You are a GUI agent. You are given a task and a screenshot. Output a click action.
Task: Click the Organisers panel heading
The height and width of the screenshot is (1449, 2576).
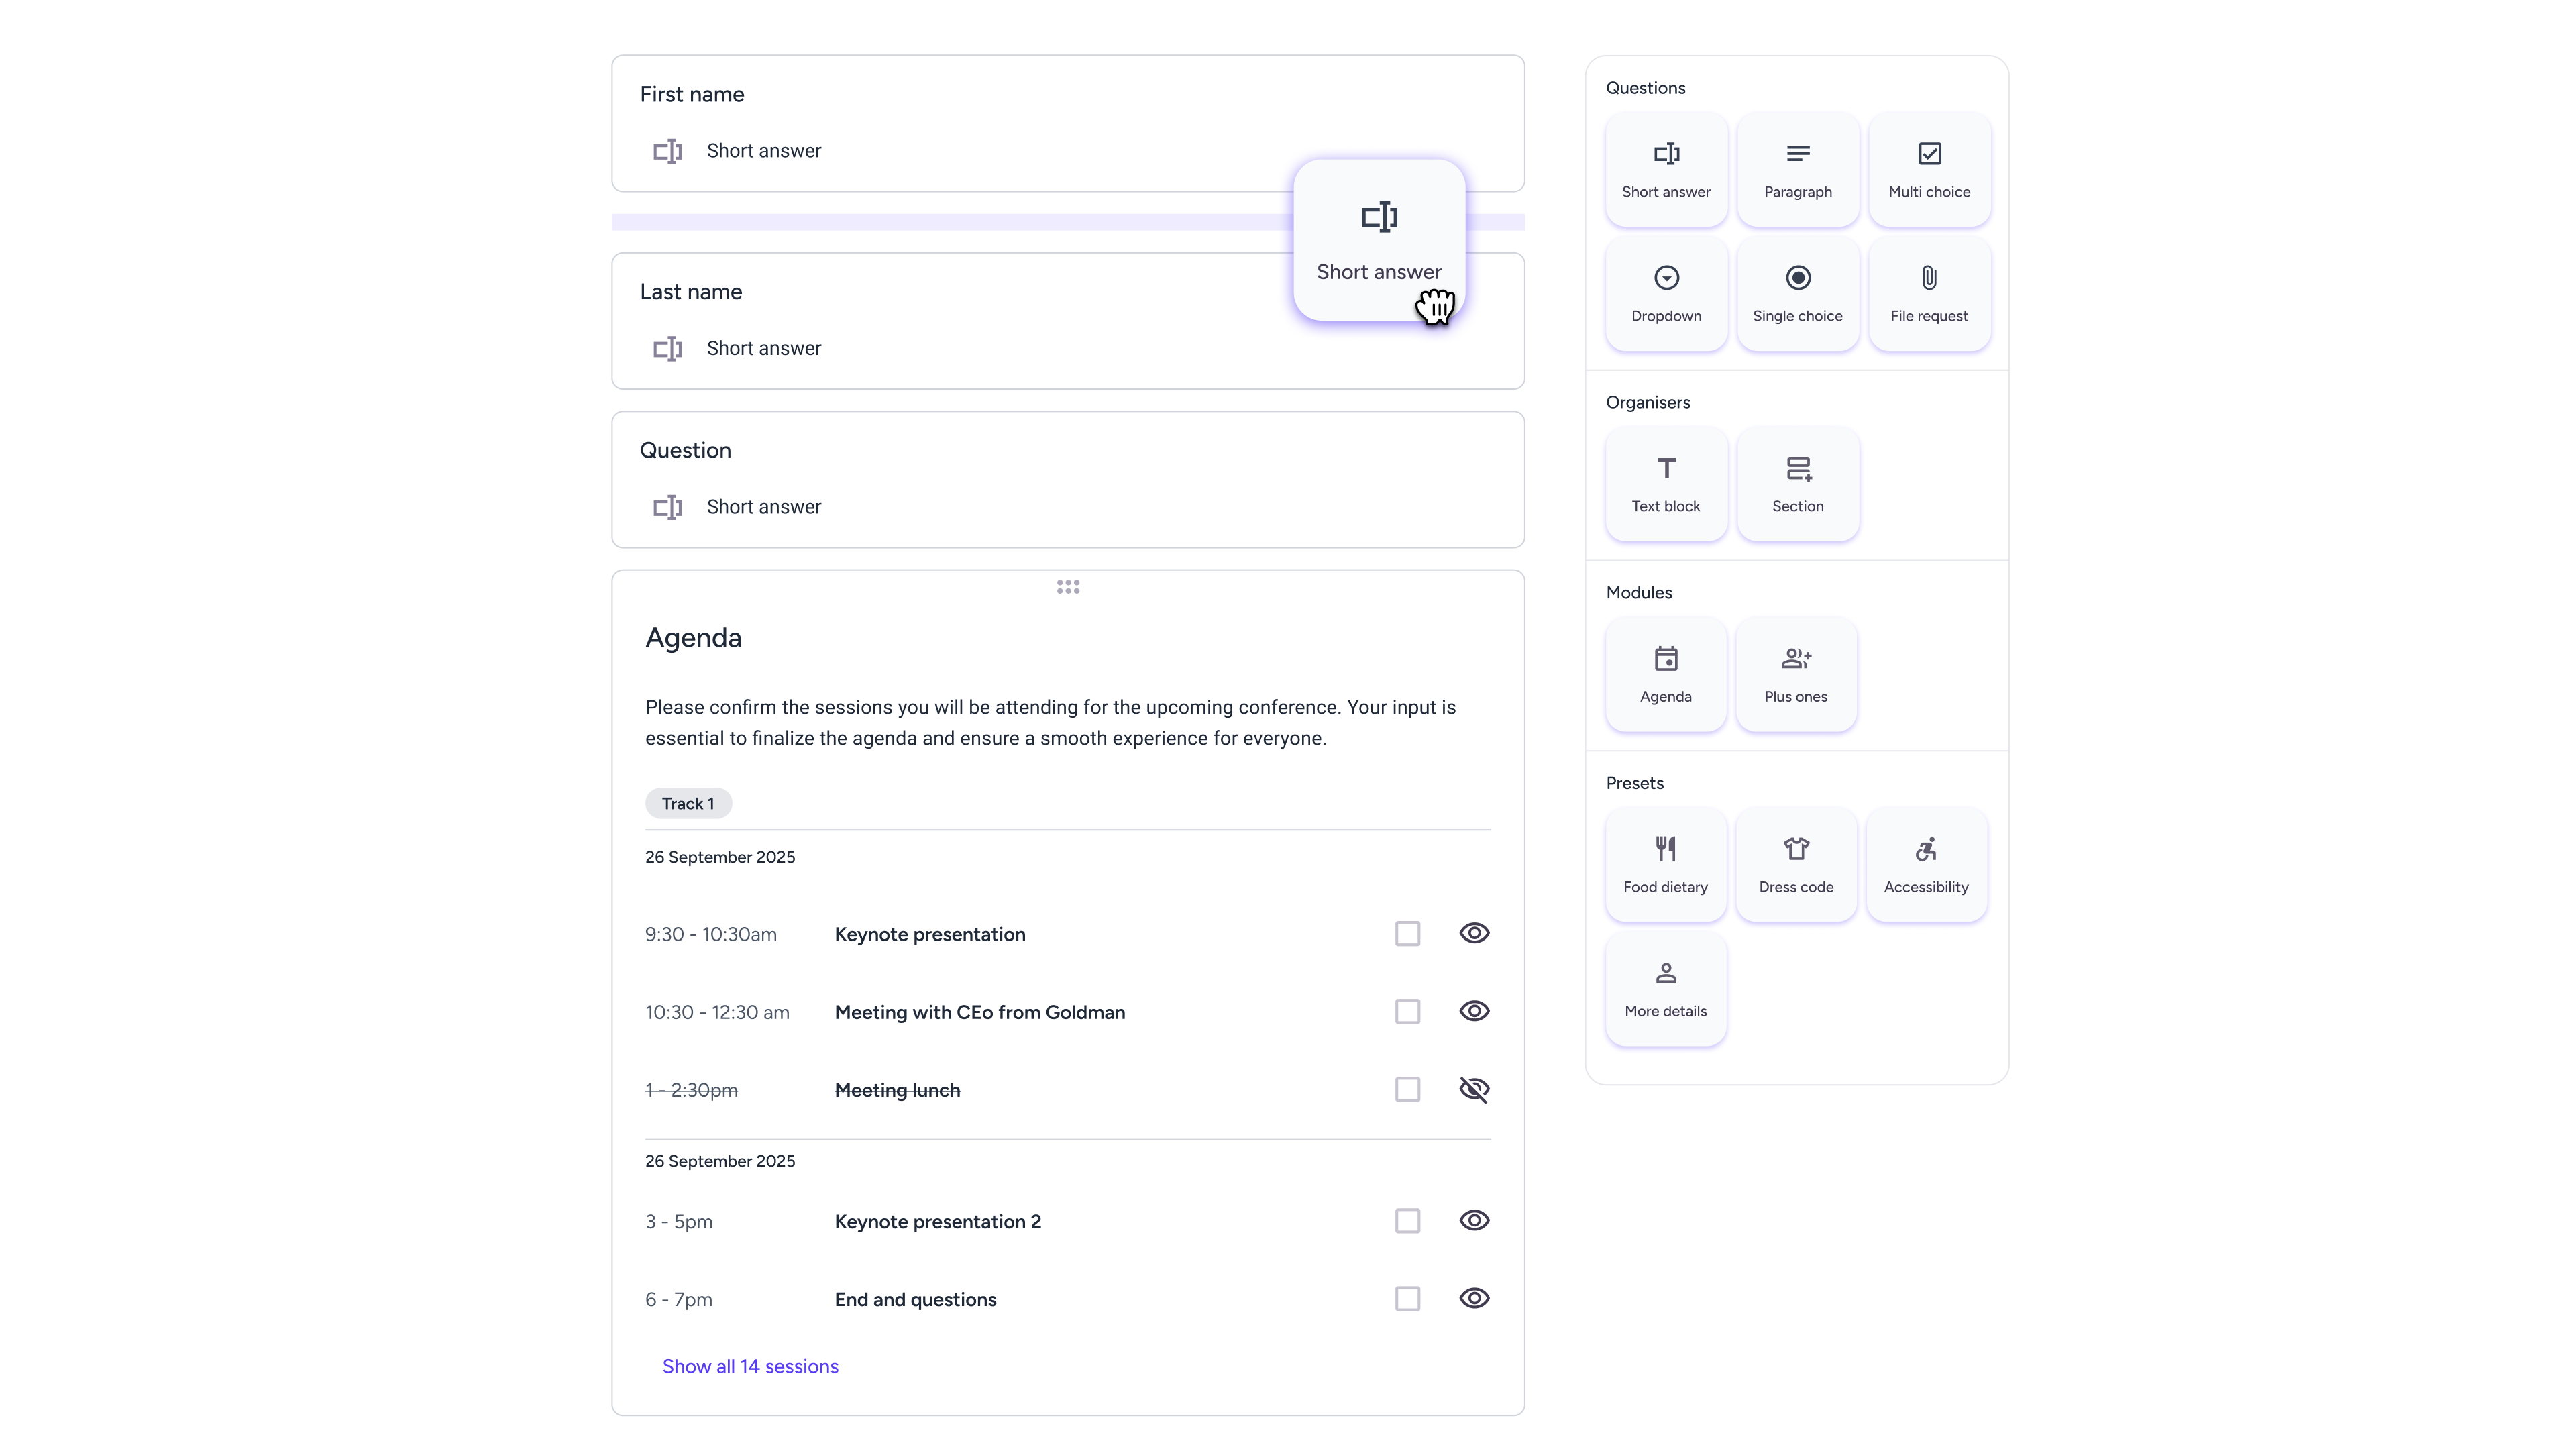(x=1648, y=402)
